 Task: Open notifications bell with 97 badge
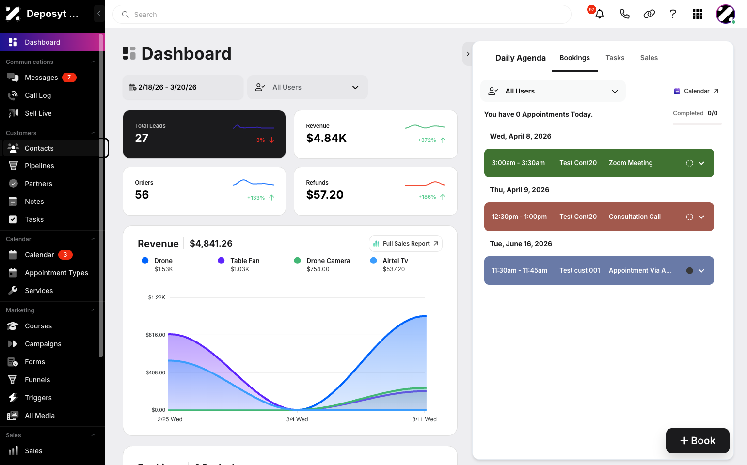(x=599, y=14)
